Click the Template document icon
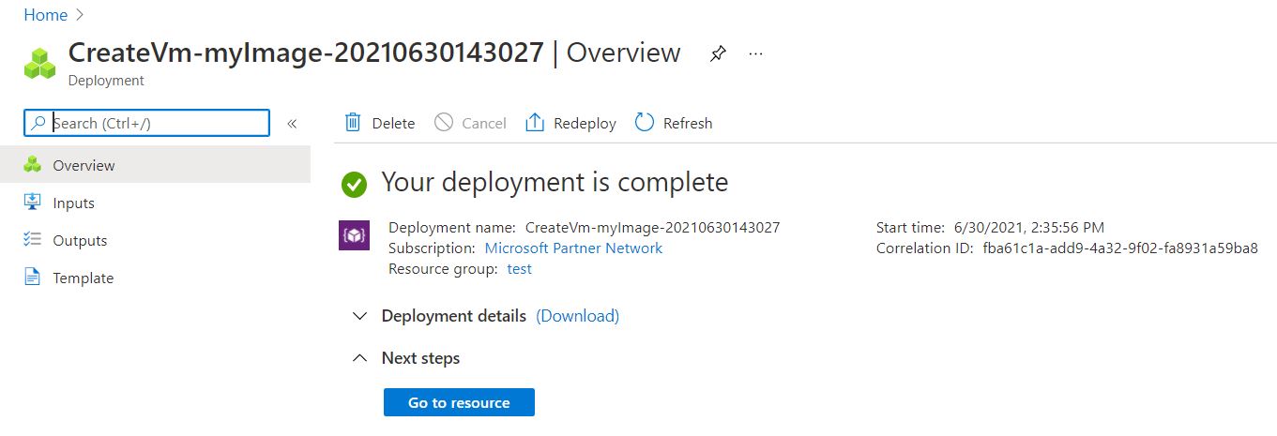Image resolution: width=1277 pixels, height=436 pixels. [x=33, y=277]
